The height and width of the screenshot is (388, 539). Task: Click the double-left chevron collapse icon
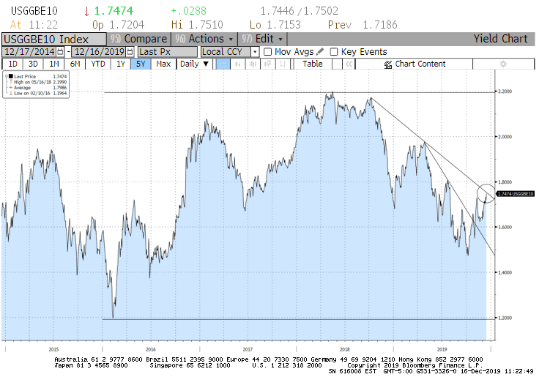[349, 64]
